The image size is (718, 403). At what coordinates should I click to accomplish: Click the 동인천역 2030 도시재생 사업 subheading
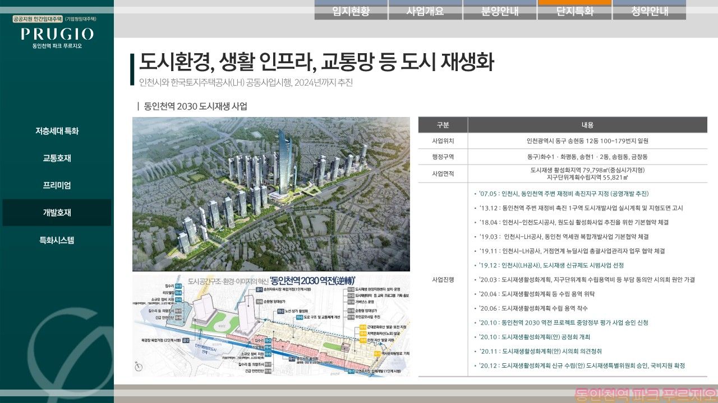(x=195, y=106)
